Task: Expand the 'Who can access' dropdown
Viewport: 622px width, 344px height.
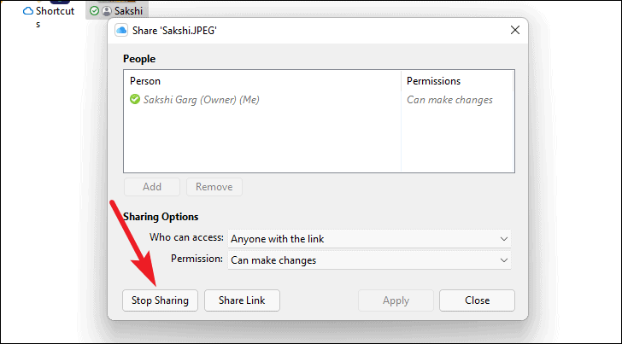Action: point(370,239)
